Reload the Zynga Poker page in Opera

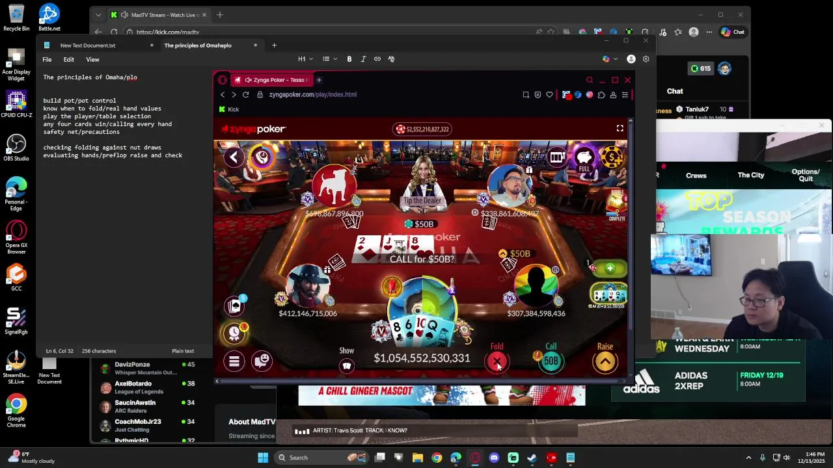pyautogui.click(x=245, y=94)
